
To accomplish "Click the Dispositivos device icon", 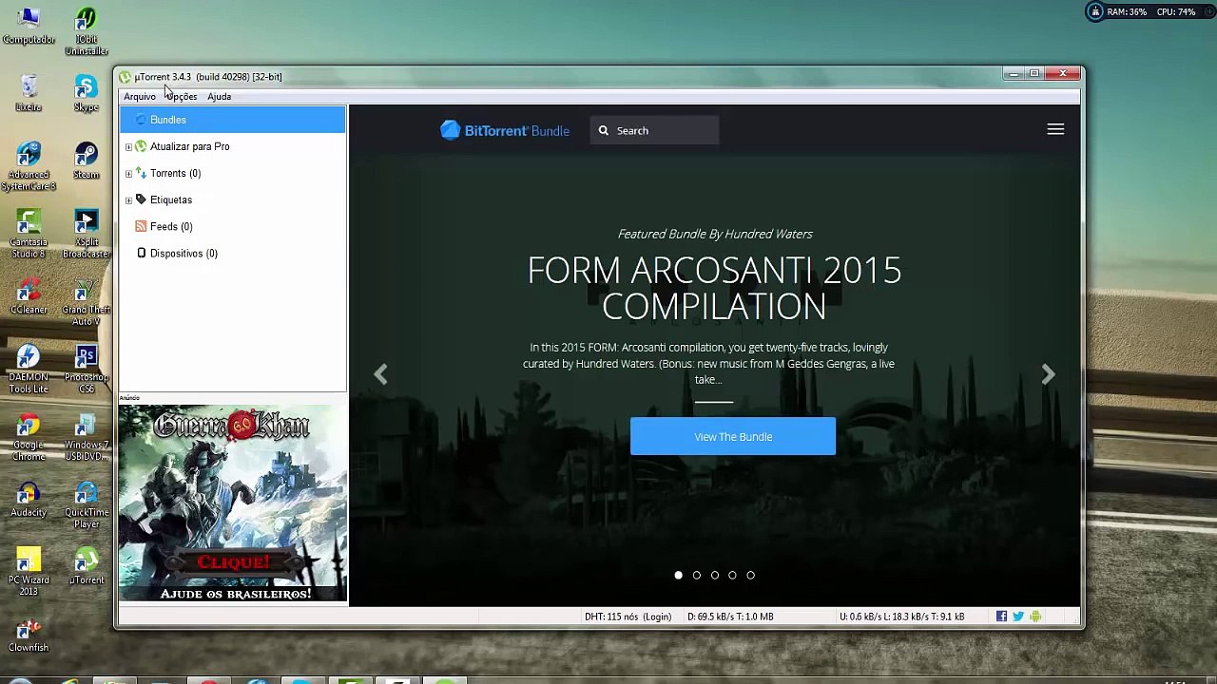I will point(141,253).
